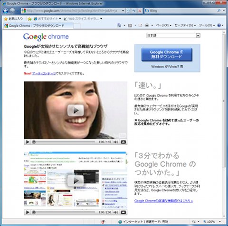Click the large play overlay on the tutorial video

point(76,181)
